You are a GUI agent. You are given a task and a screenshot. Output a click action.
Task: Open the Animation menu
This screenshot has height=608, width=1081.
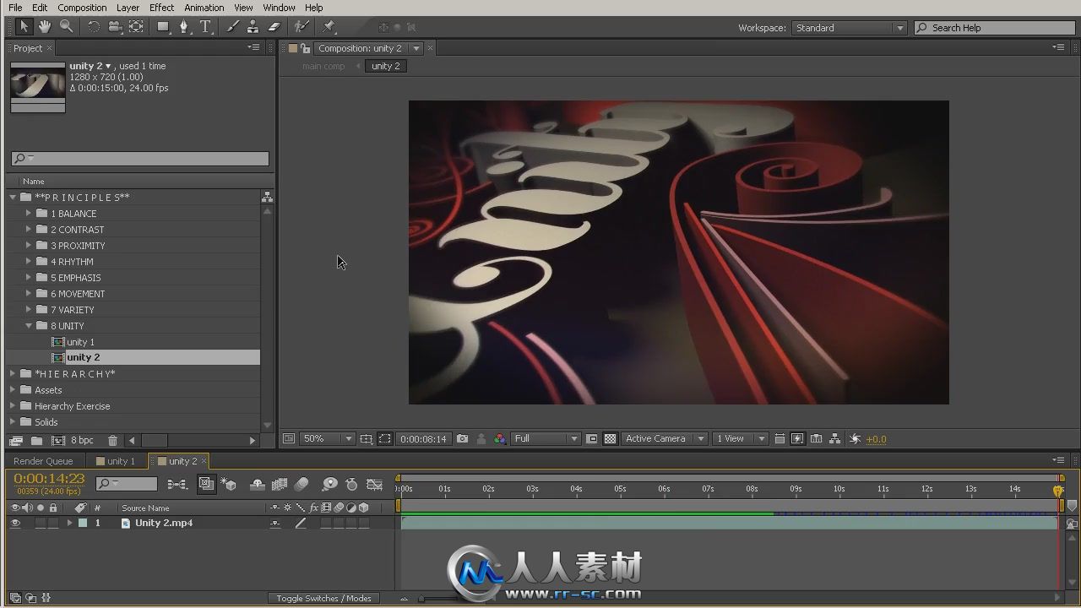coord(204,8)
